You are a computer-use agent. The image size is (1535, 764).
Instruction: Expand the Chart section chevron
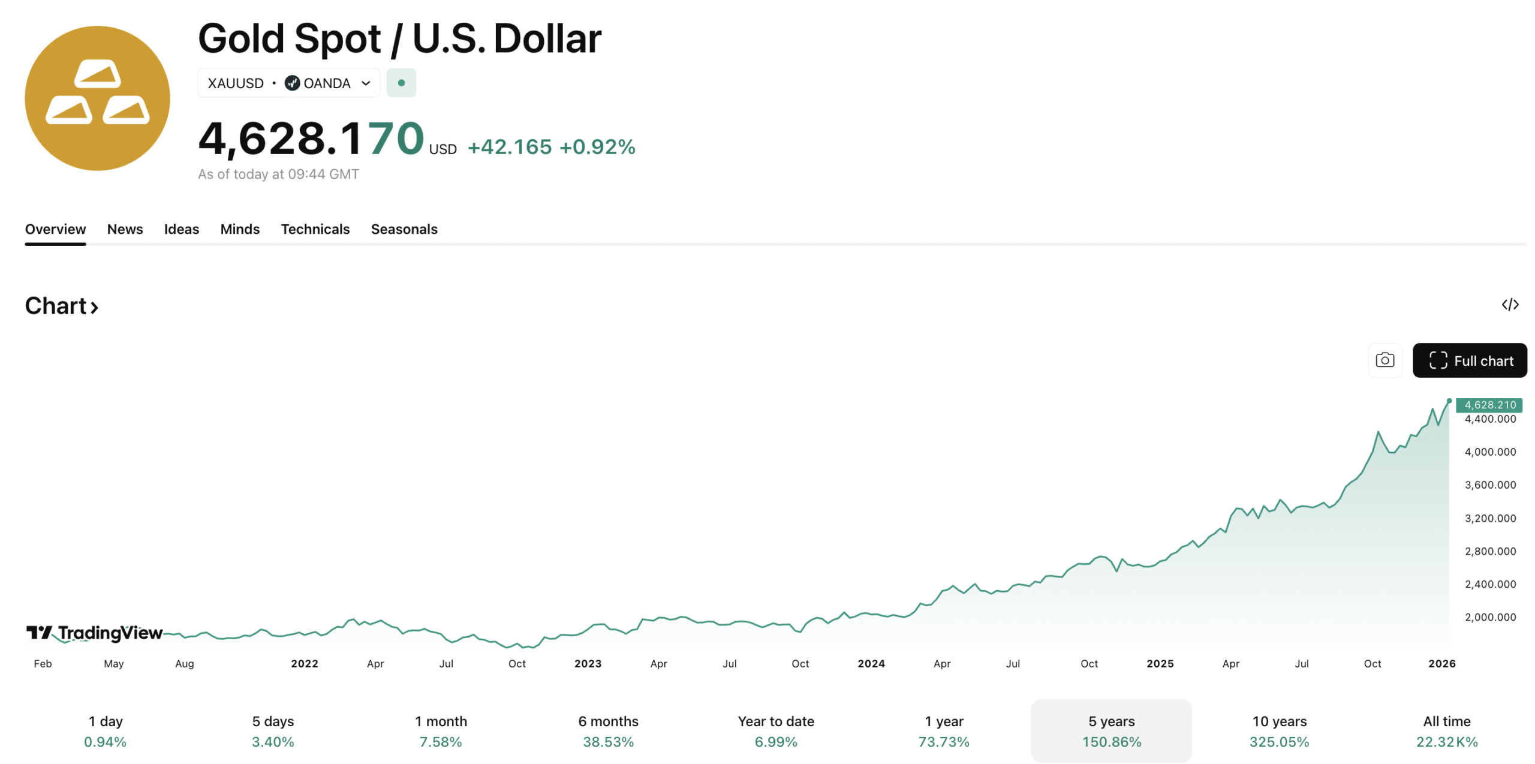click(x=95, y=307)
